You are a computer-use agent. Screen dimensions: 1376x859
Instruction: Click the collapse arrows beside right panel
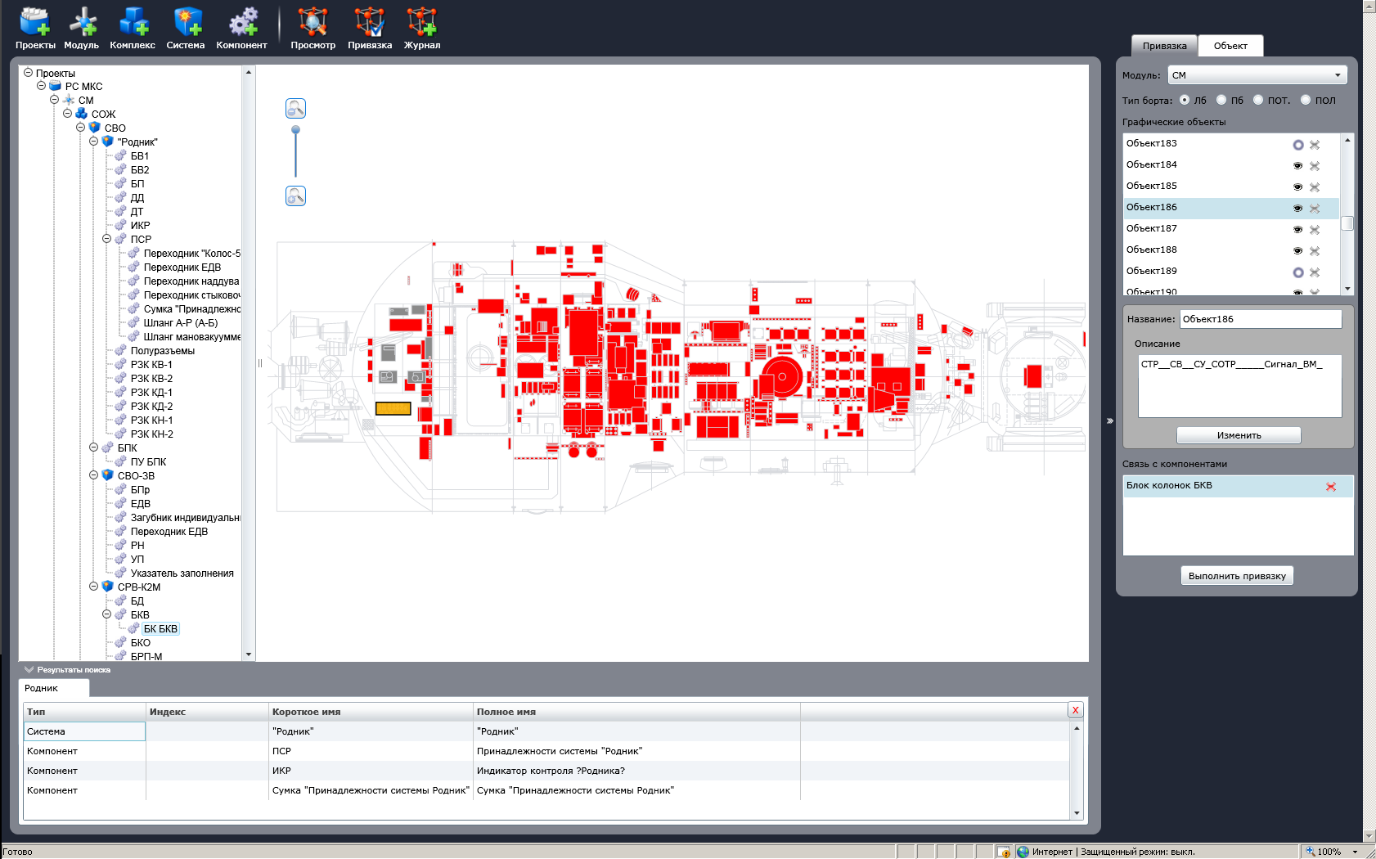(x=1110, y=421)
